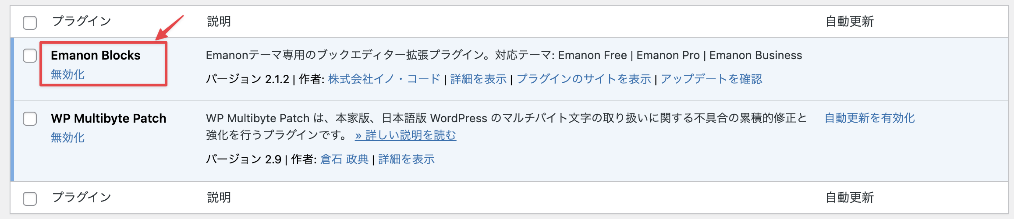
Task: Click 自動更新 column header at top
Action: (x=849, y=21)
